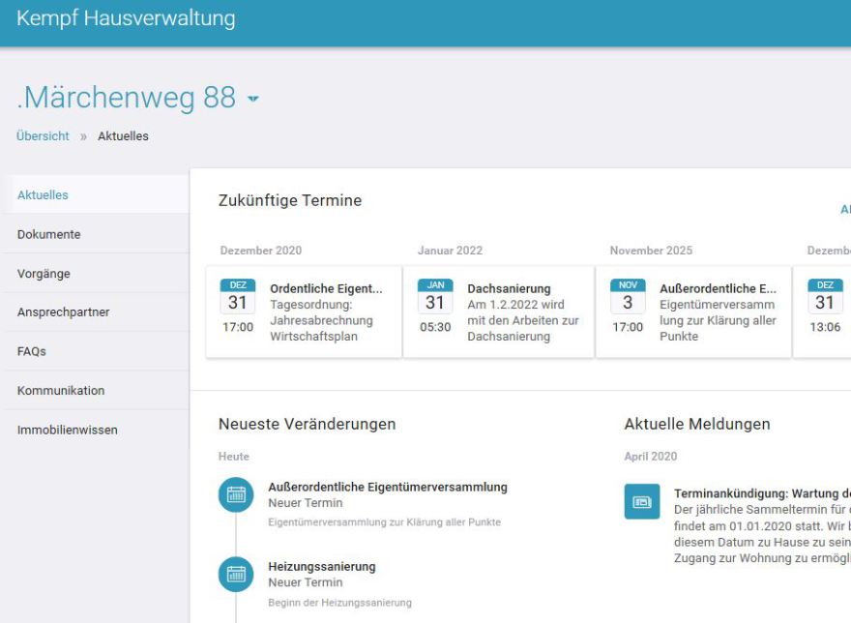Open the Terminankündigung Wartung message title
851x623 pixels.
[761, 493]
